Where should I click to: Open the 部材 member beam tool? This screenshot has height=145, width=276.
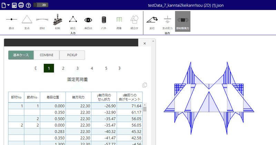pos(42,22)
